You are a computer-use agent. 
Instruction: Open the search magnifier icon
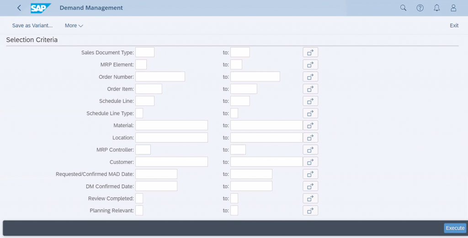tap(403, 8)
